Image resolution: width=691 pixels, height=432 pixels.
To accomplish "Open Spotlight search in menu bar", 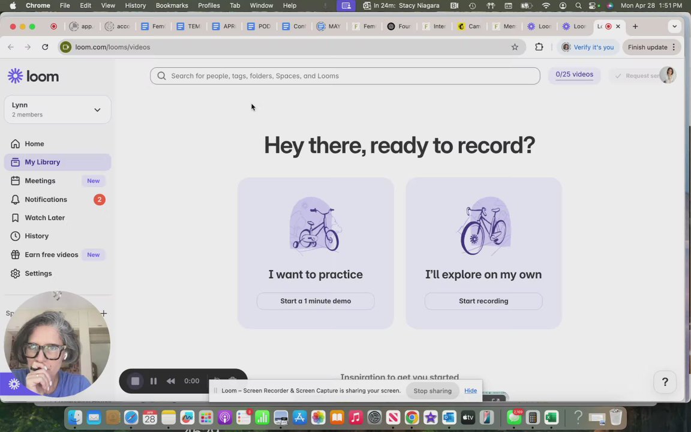I will click(578, 6).
